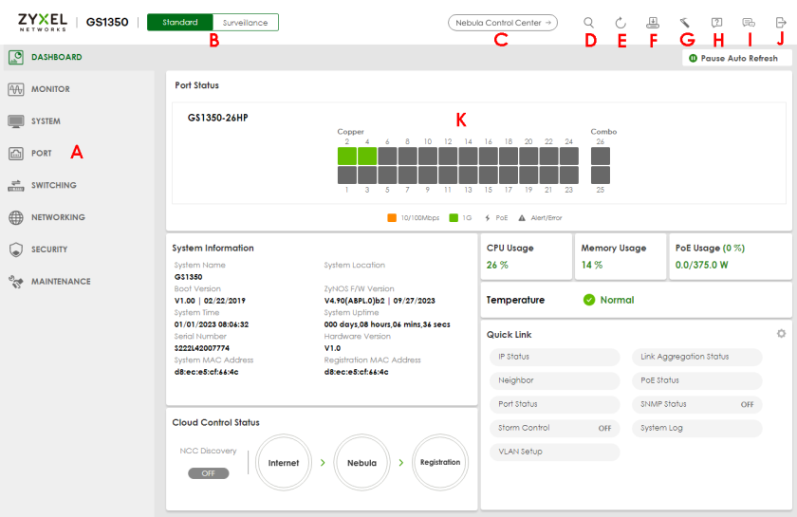Open Link Aggregation Status quick link
Screen dimensions: 797x517
[696, 357]
